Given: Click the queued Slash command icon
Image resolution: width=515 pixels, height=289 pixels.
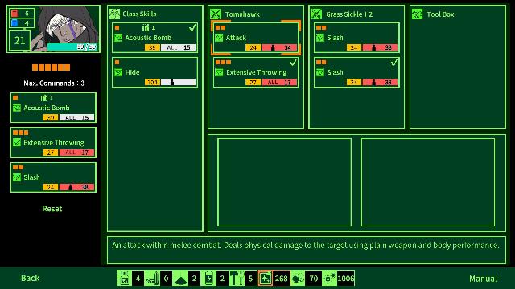Looking at the screenshot, I should click(x=17, y=177).
